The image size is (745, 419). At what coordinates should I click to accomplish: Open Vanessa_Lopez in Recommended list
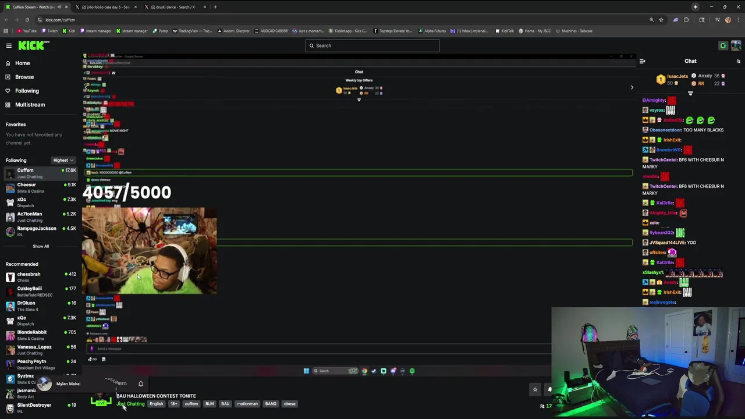pos(41,350)
